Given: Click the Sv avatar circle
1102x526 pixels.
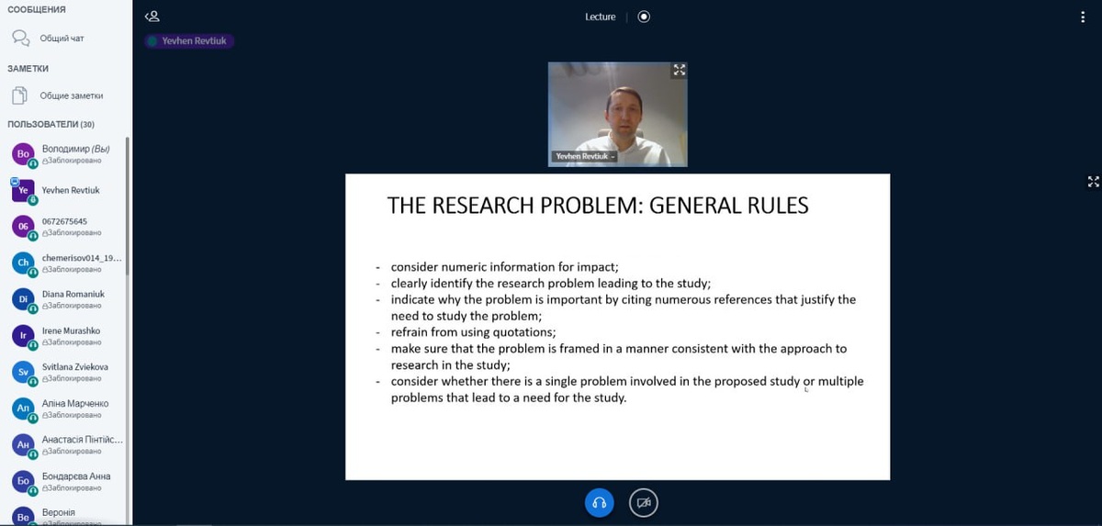Looking at the screenshot, I should (23, 372).
